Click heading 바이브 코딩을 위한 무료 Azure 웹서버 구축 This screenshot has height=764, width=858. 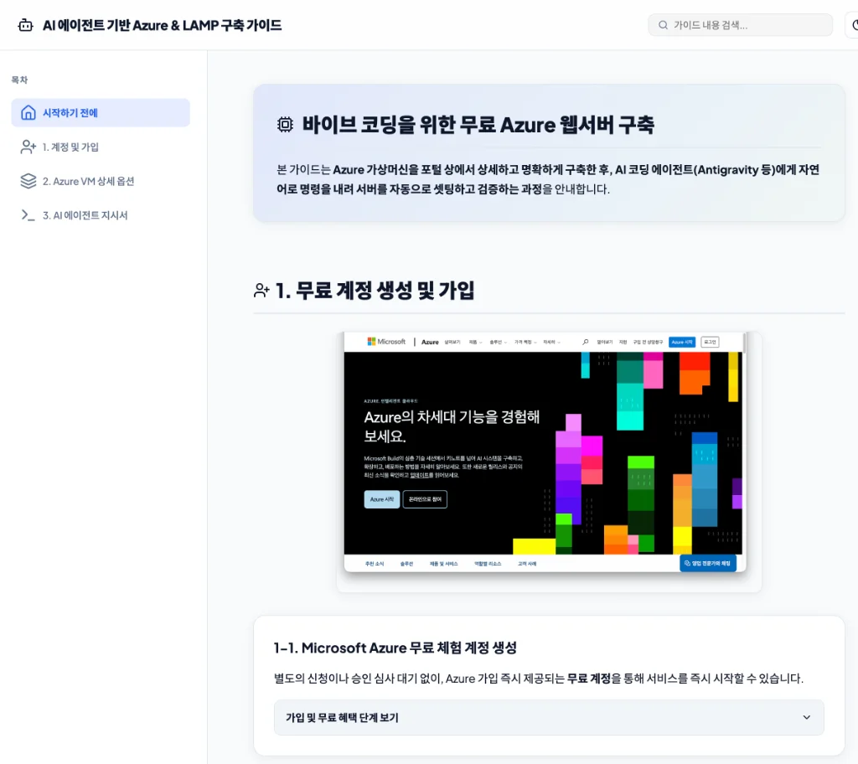coord(478,125)
